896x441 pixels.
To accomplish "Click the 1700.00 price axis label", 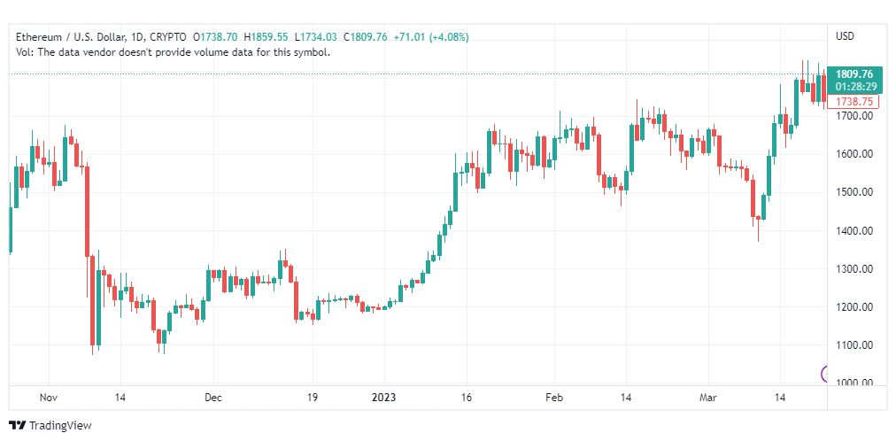I will click(855, 116).
